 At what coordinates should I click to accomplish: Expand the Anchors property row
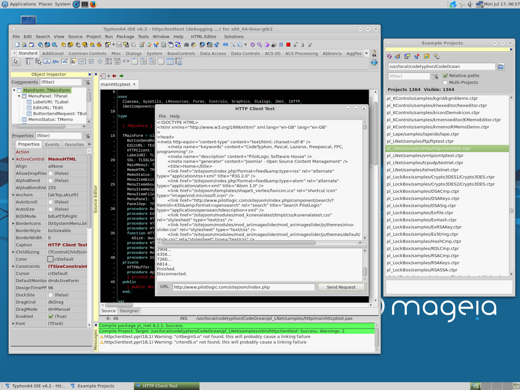click(x=13, y=195)
